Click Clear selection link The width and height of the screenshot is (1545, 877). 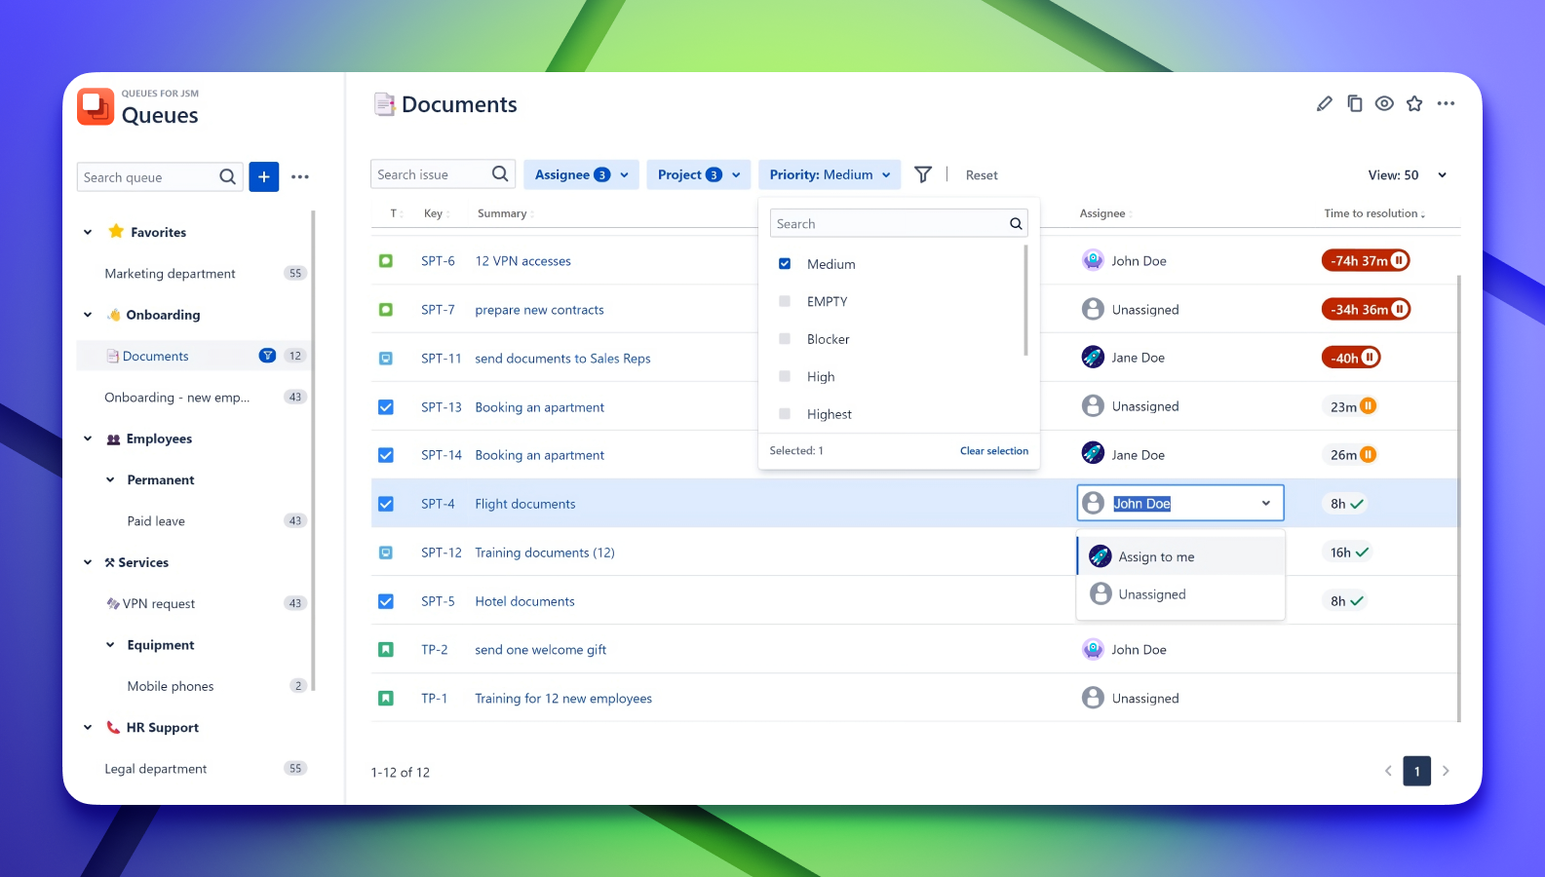pos(993,451)
